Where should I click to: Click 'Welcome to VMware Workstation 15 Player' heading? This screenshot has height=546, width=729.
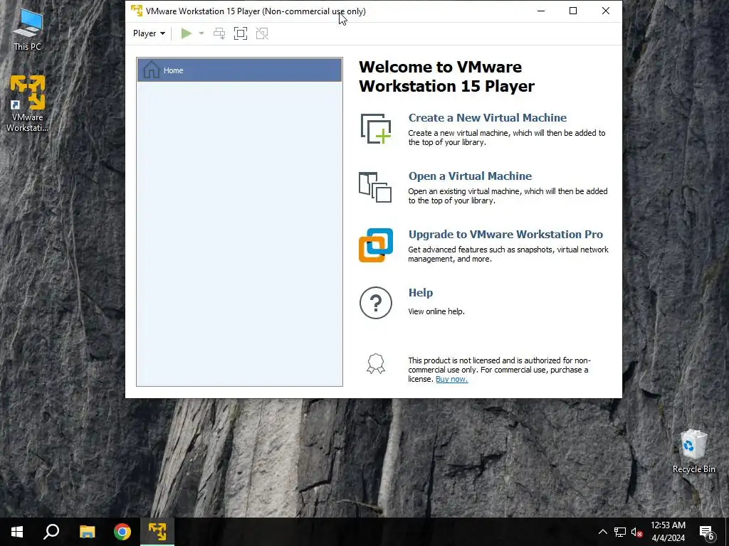[446, 77]
